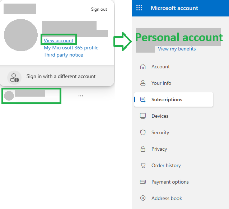Click the add-account person icon

point(14,78)
